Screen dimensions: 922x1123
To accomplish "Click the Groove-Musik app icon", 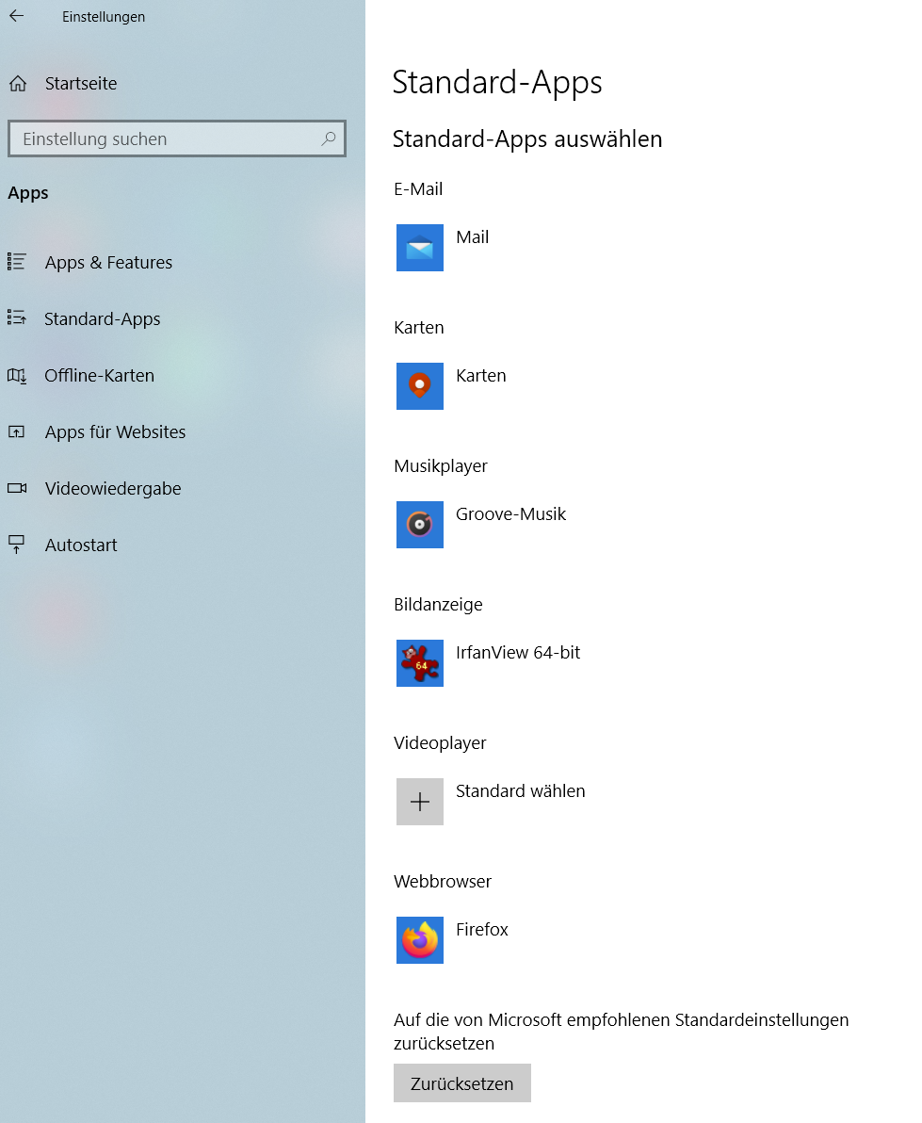I will click(x=419, y=524).
